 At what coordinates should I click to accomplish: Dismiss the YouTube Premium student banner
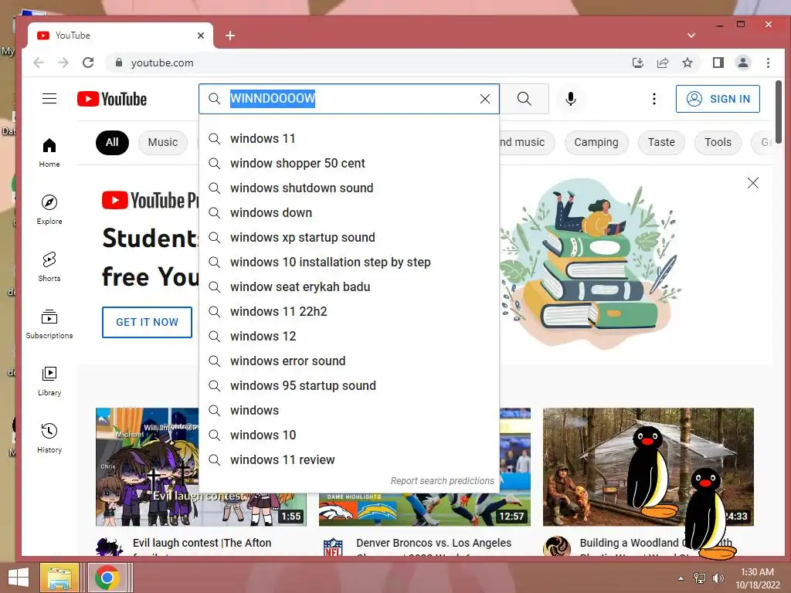752,183
